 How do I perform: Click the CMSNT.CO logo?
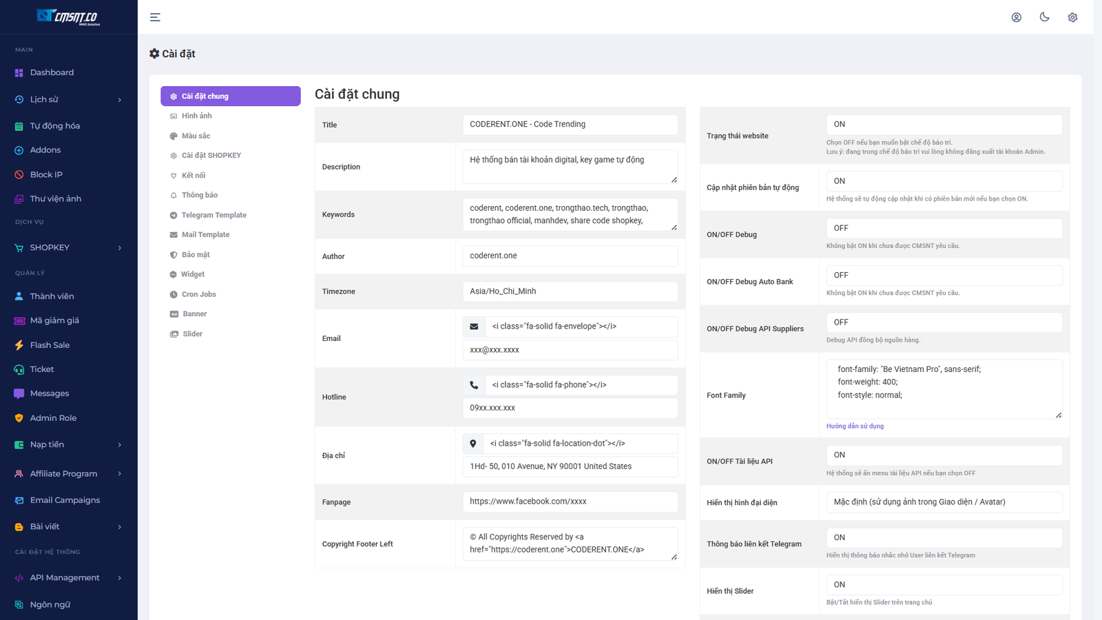[x=68, y=17]
